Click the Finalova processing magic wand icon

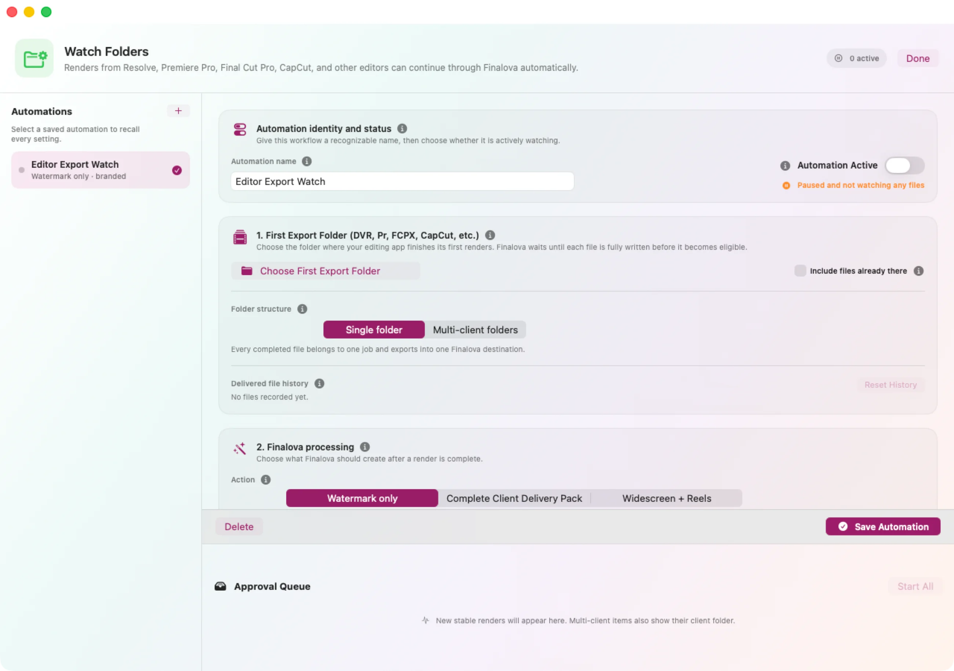(240, 449)
